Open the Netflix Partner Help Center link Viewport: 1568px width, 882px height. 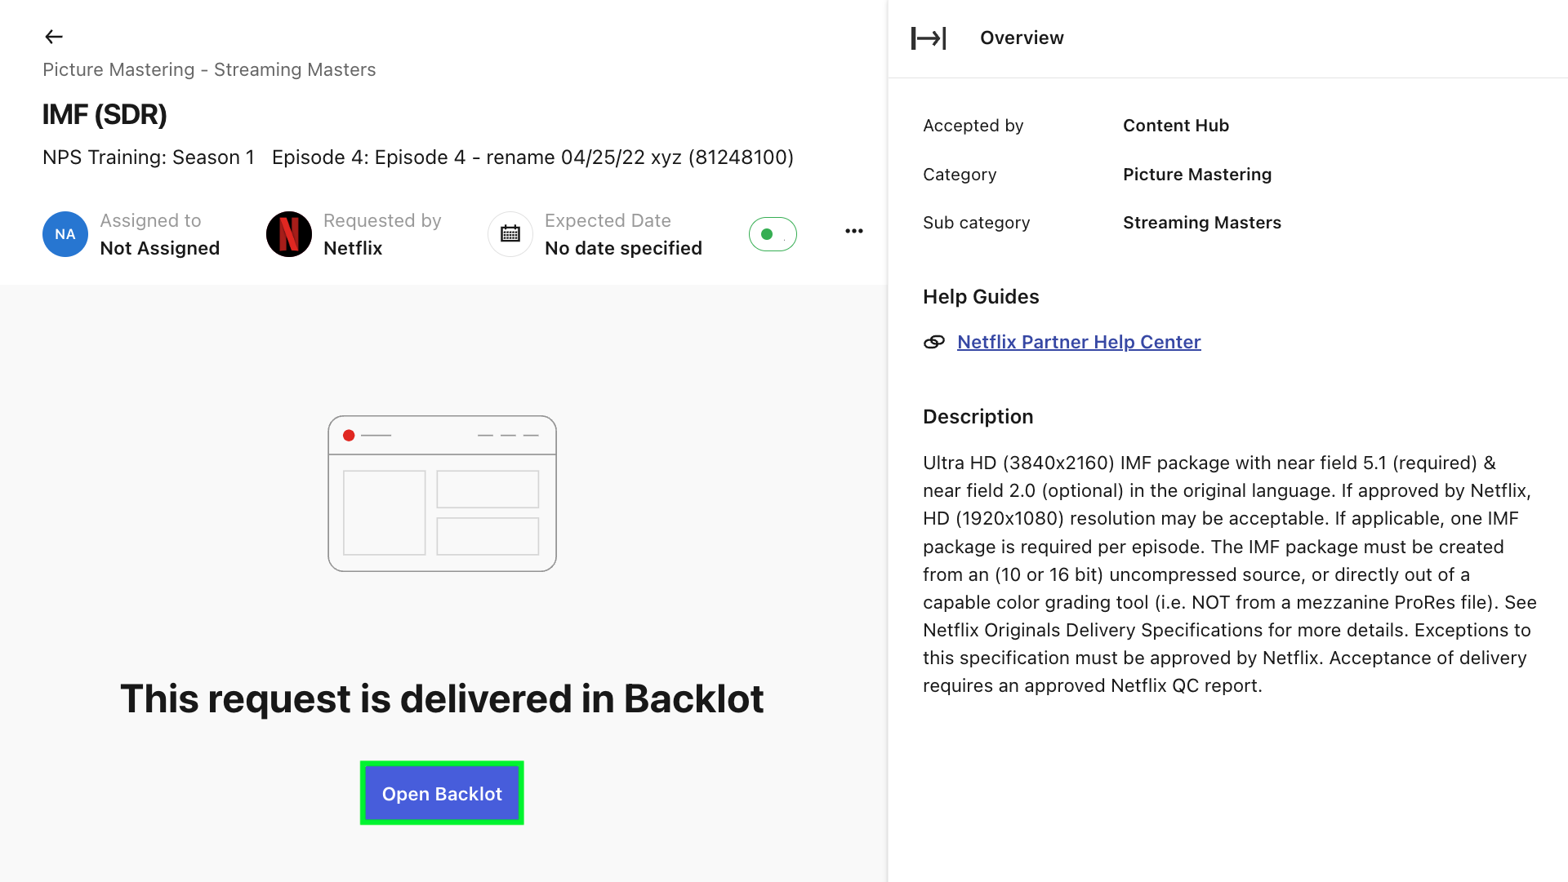pos(1079,343)
